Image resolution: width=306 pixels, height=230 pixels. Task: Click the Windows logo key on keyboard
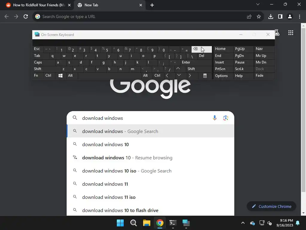(60, 76)
